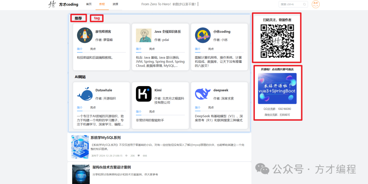Click the QQ交流群: 1092166080 text
368x184 pixels.
coord(277,109)
